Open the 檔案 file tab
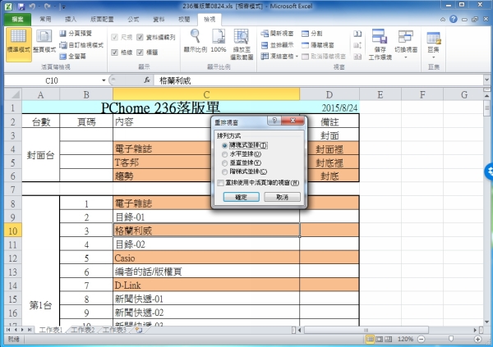The image size is (493, 347). pos(16,17)
